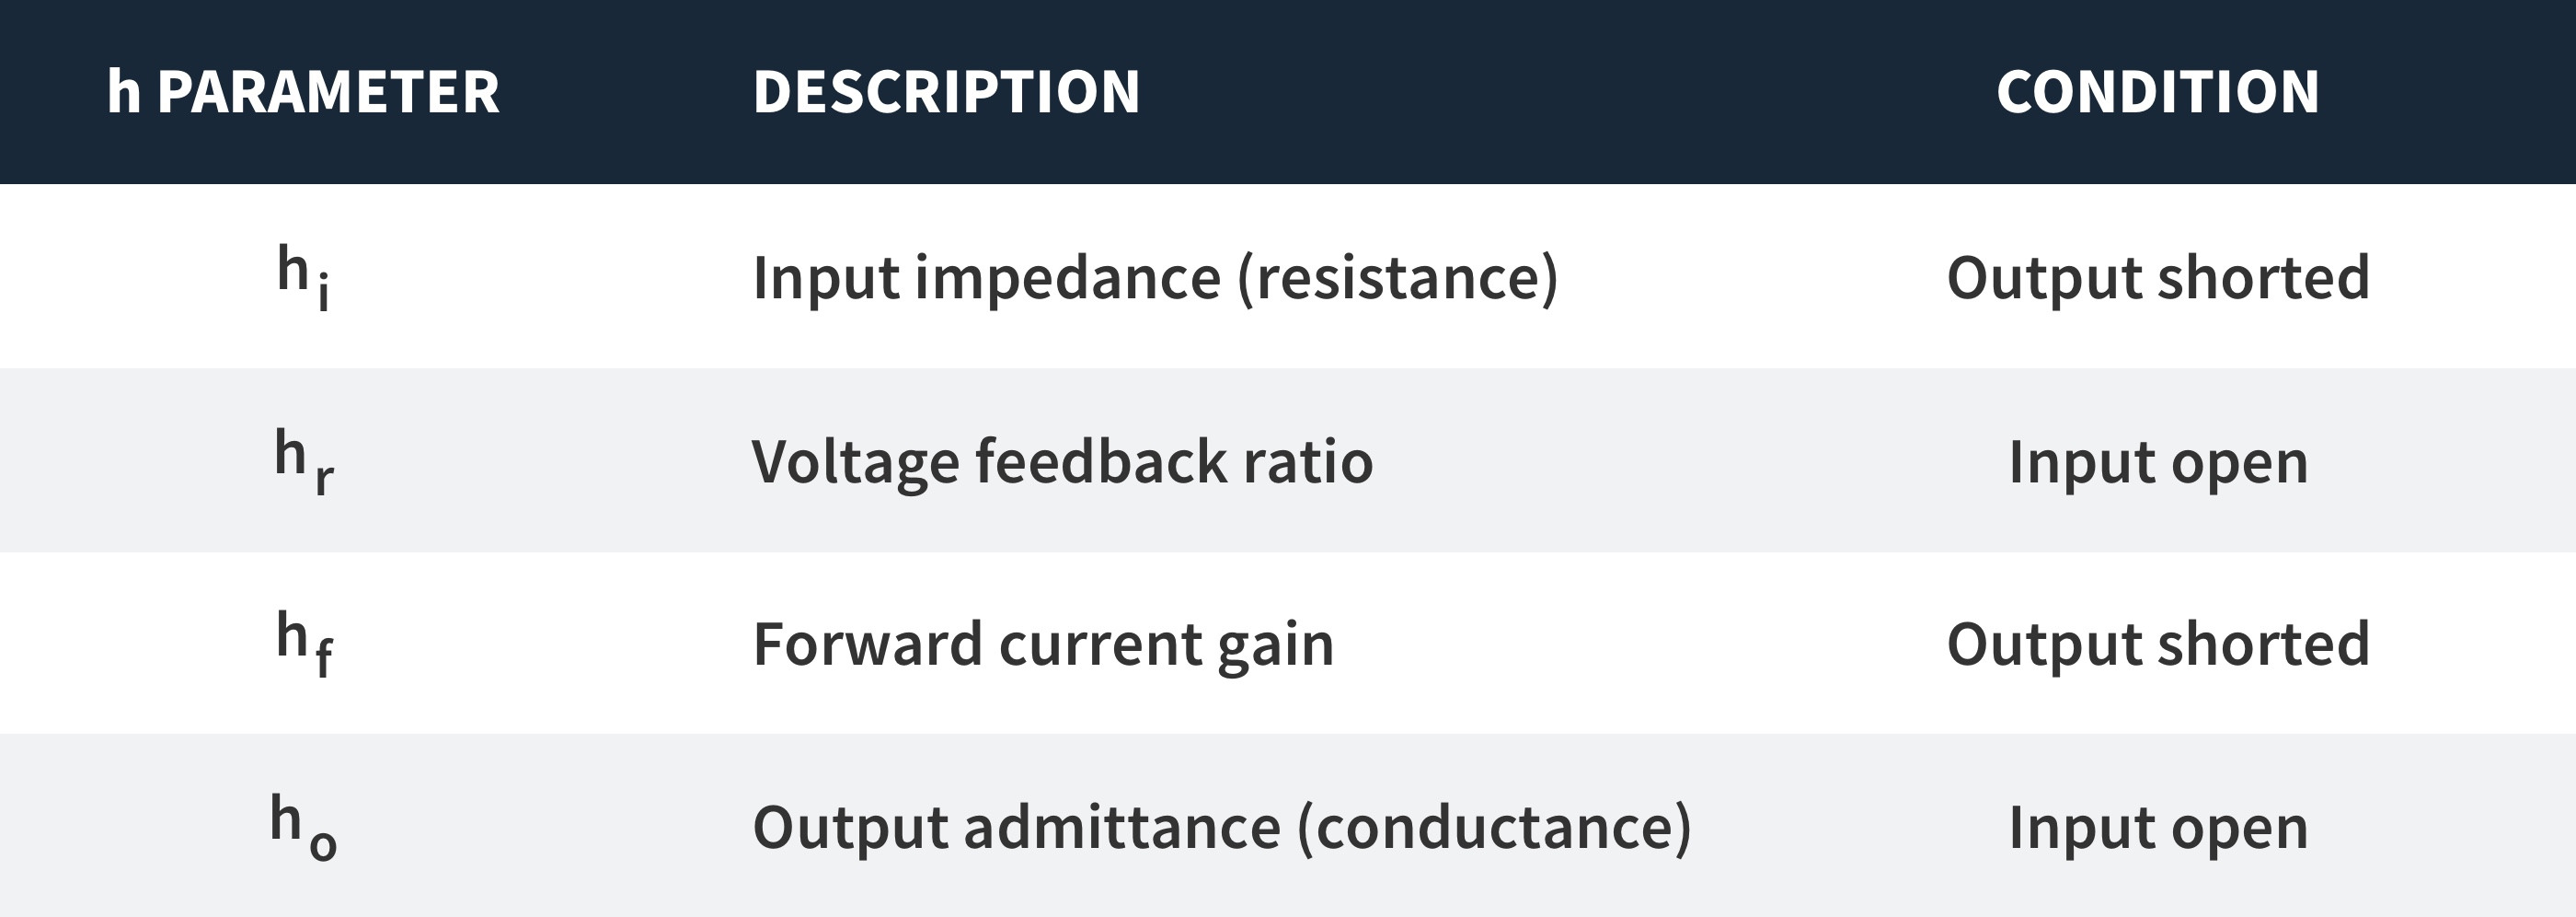Select the h f parameter cell
This screenshot has width=2576, height=917.
pos(304,644)
